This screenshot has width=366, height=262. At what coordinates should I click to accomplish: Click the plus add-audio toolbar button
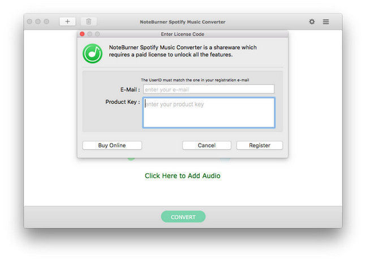pyautogui.click(x=67, y=21)
